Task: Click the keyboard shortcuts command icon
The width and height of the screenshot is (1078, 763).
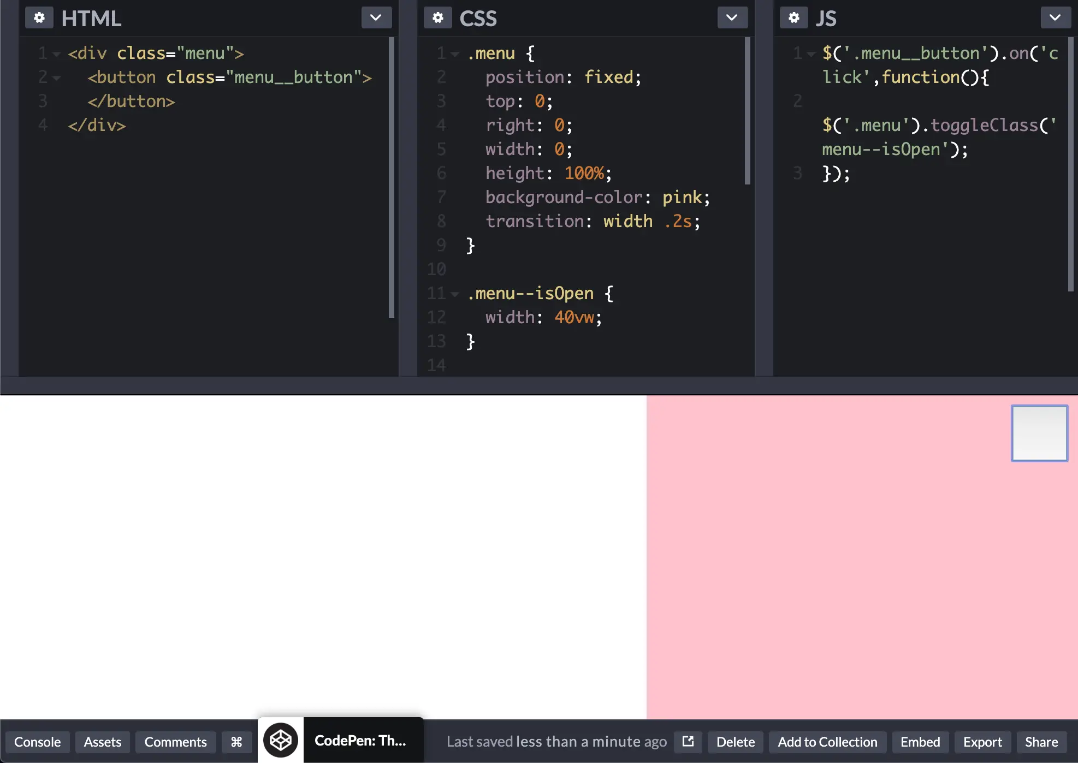Action: coord(236,742)
